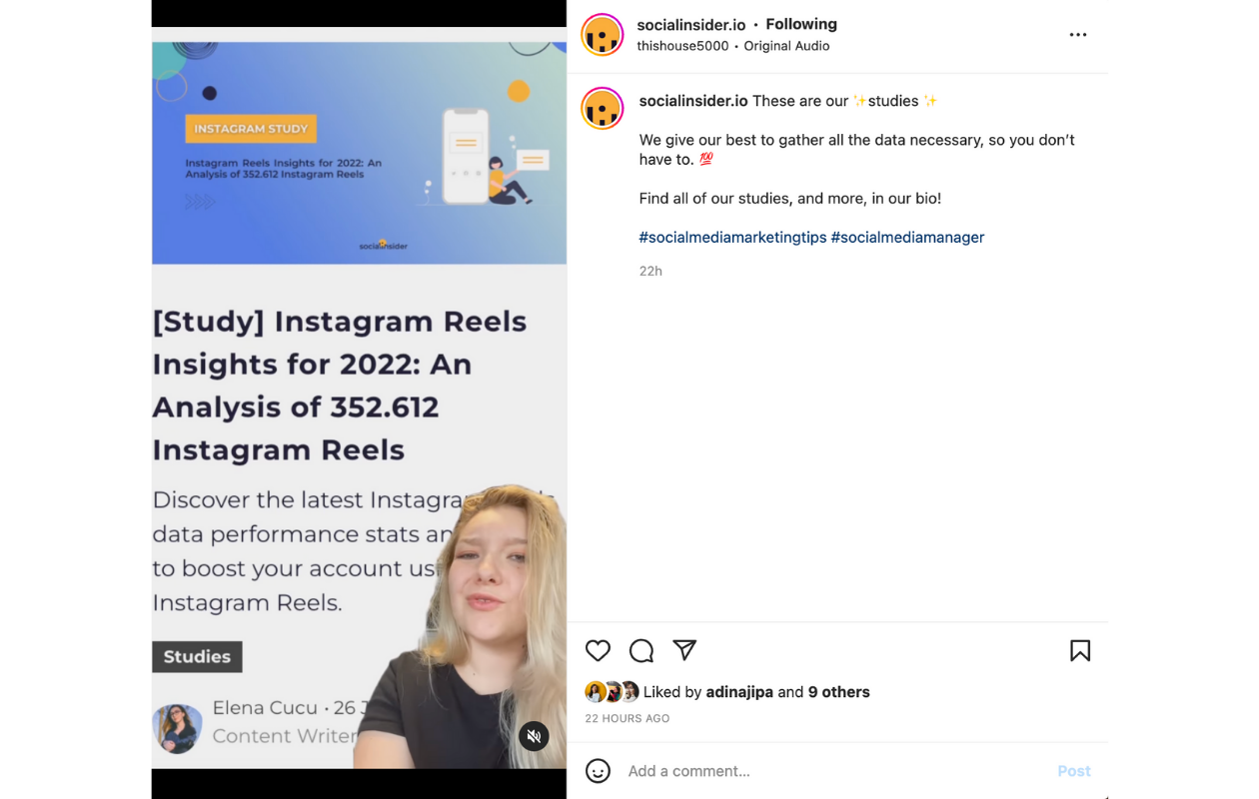Open the #socialmediamarketingtips hashtag
The height and width of the screenshot is (799, 1259).
(x=732, y=237)
